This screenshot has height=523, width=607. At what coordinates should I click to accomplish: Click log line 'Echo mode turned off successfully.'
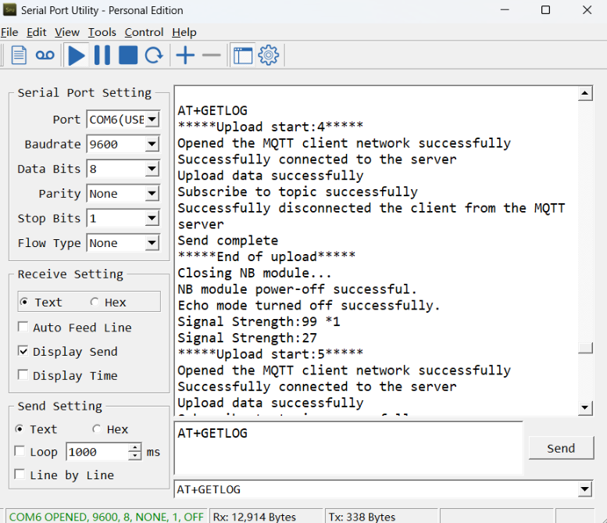[309, 306]
